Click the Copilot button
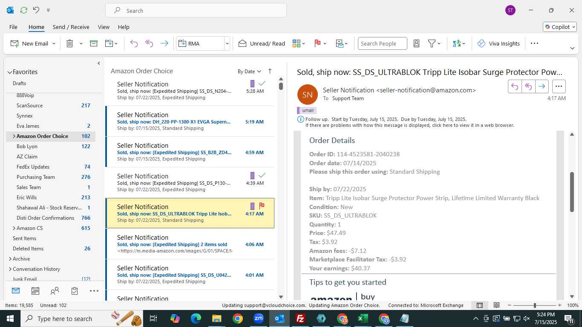This screenshot has width=582, height=327. coord(559,27)
